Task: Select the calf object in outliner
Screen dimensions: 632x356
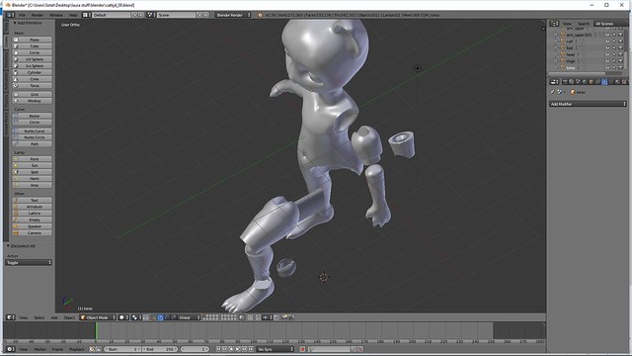Action: [570, 42]
